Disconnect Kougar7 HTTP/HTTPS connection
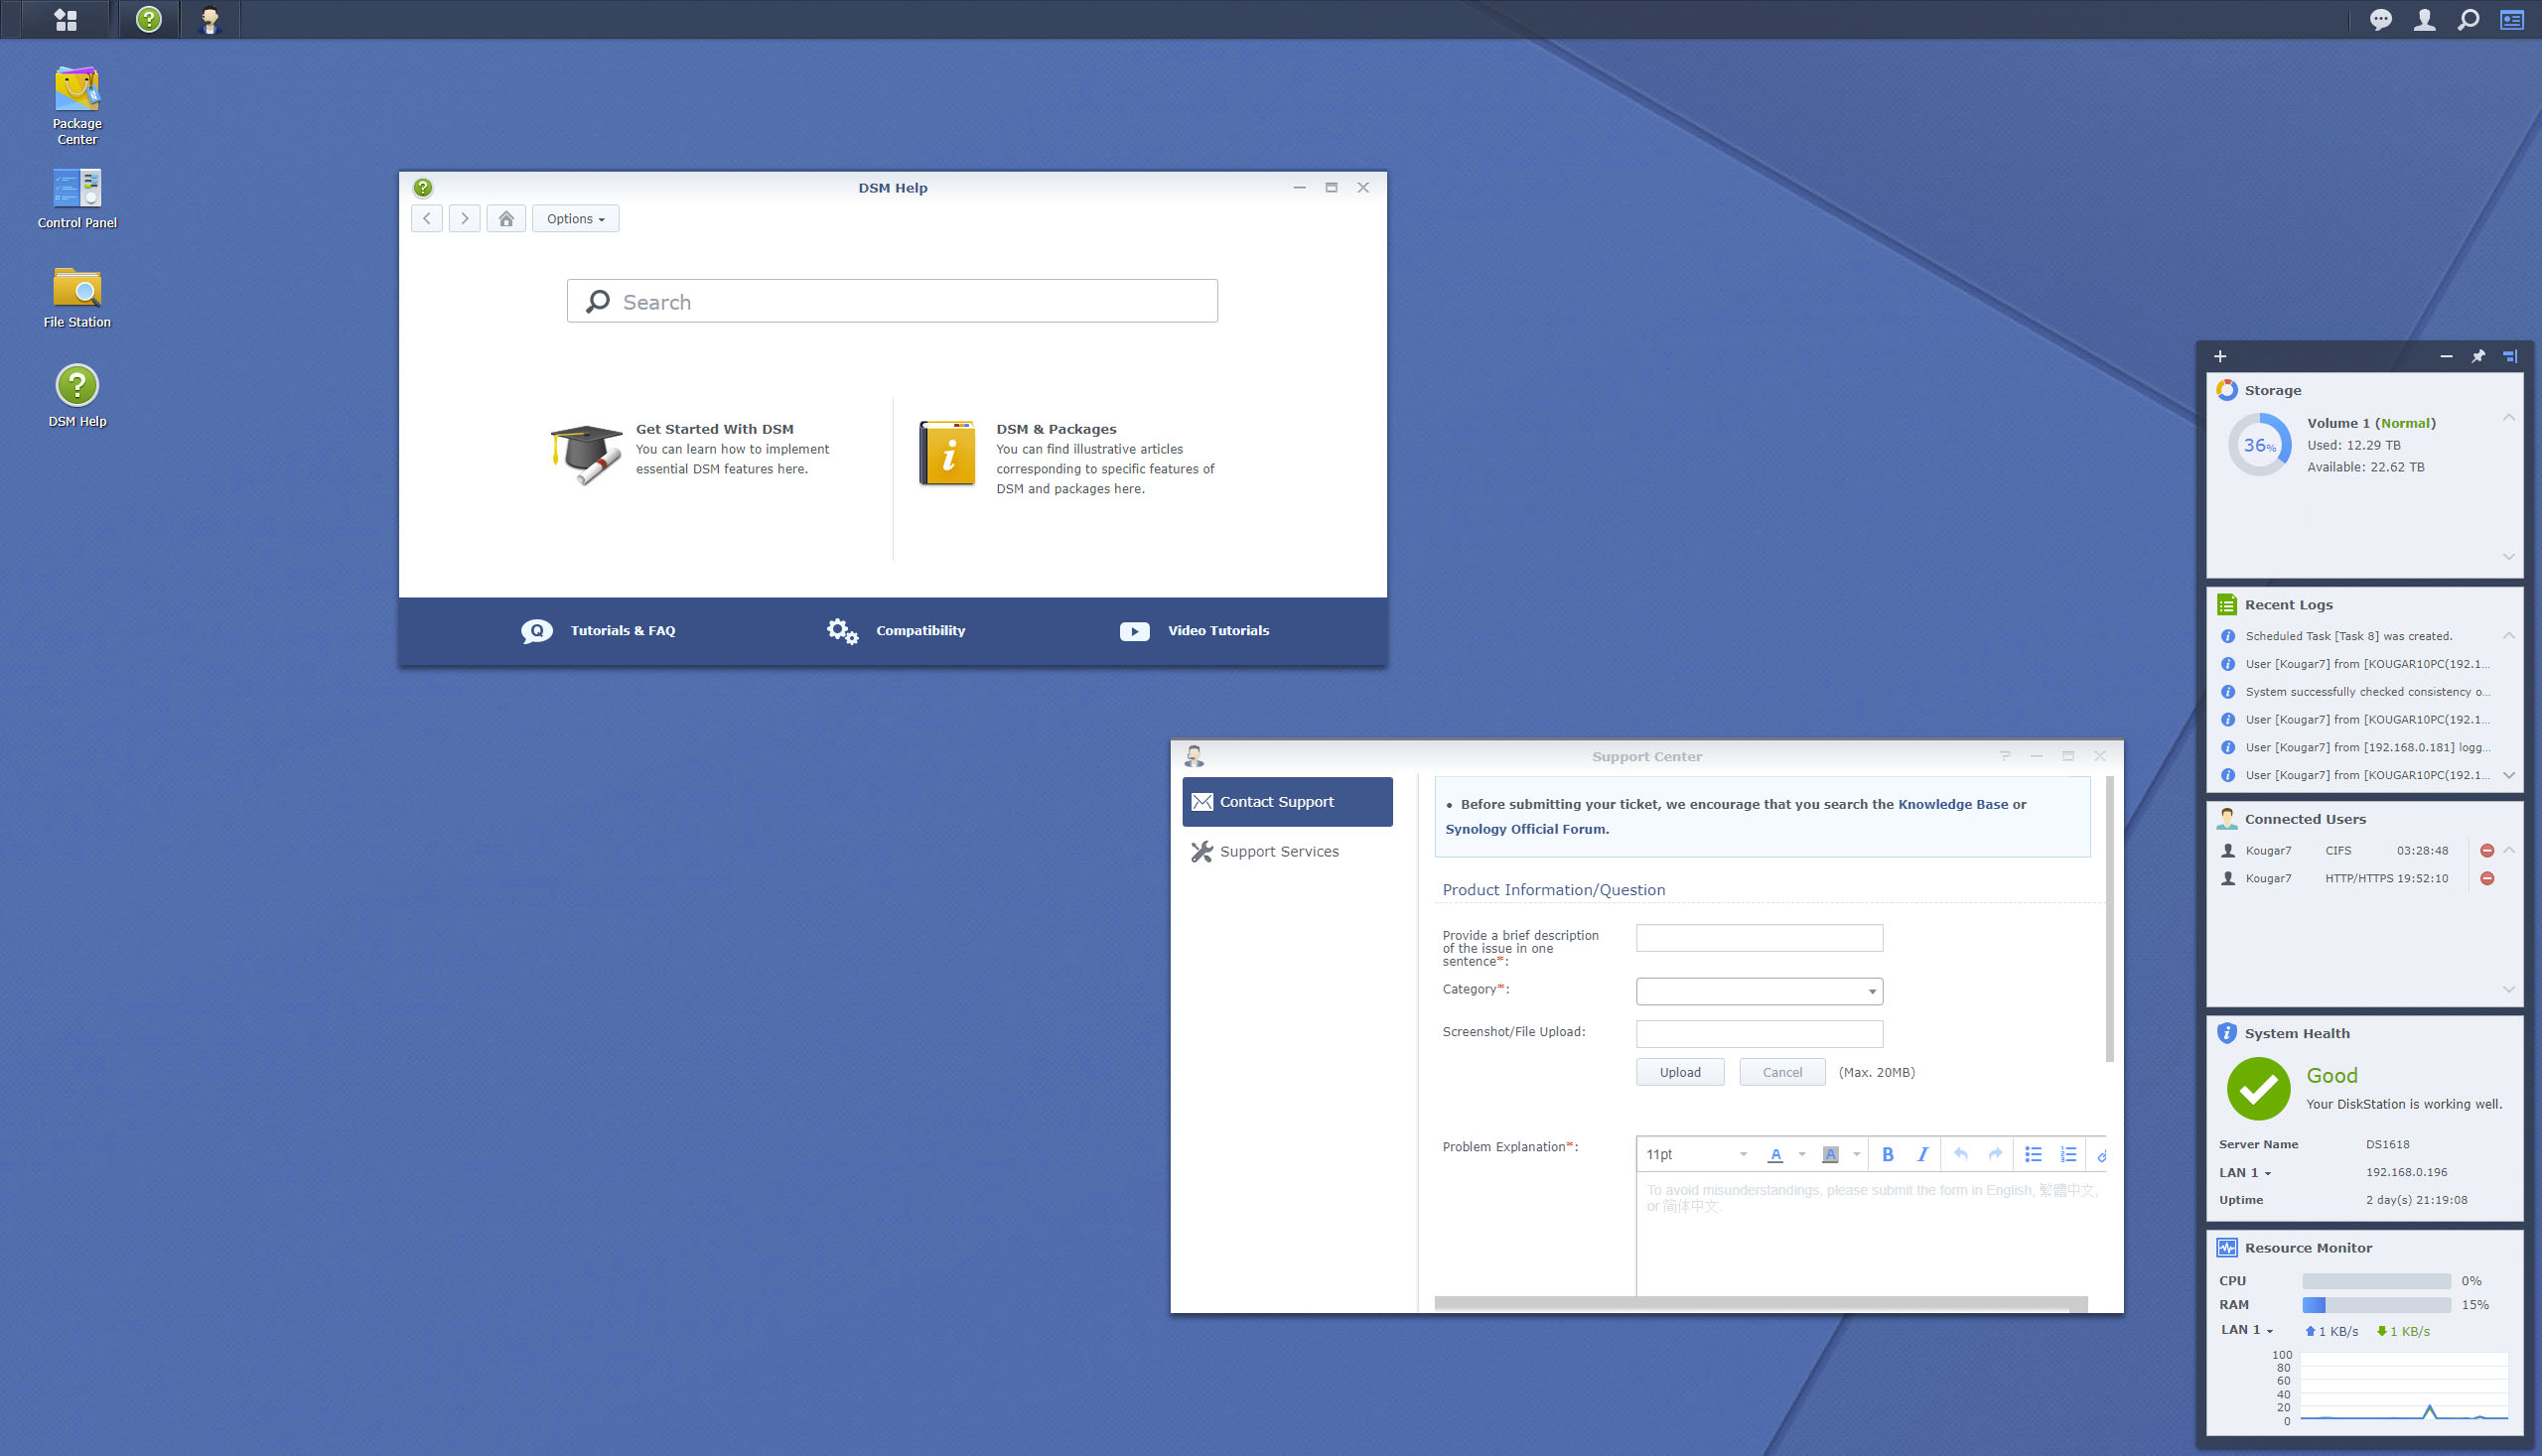Screen dimensions: 2542x1456 click(x=2487, y=879)
